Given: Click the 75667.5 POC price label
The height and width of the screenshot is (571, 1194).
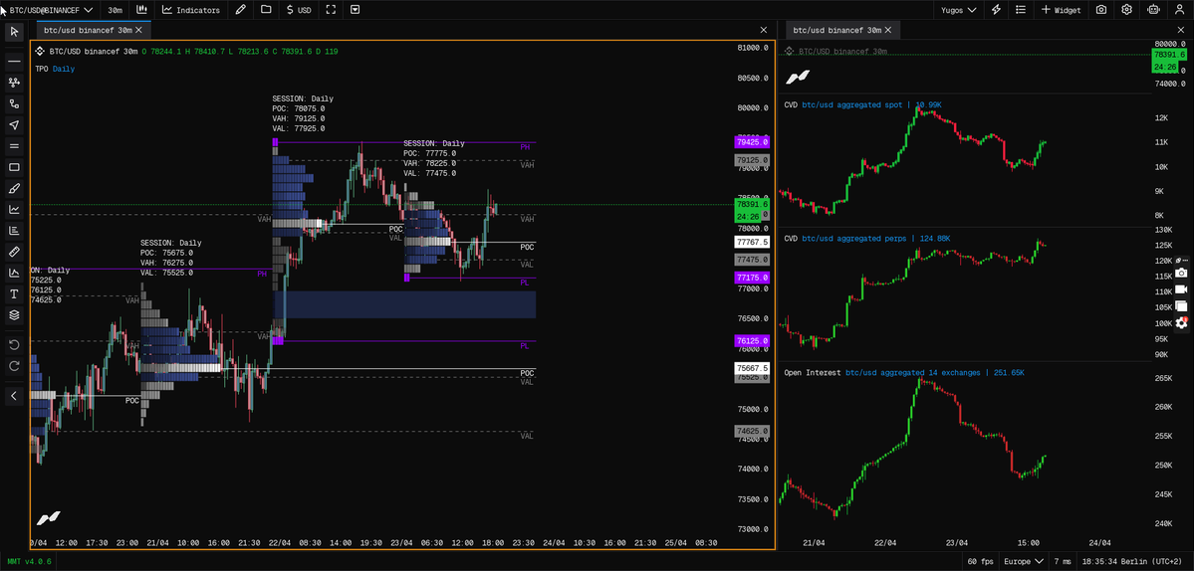Looking at the screenshot, I should click(x=752, y=368).
